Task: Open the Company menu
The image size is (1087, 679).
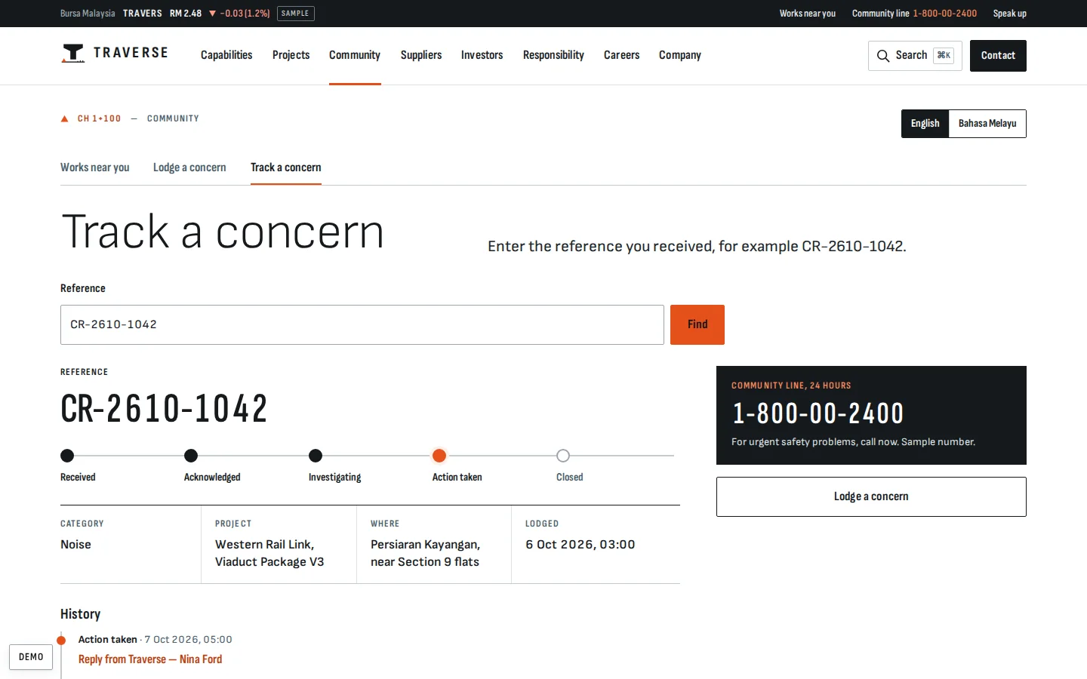Action: point(680,55)
